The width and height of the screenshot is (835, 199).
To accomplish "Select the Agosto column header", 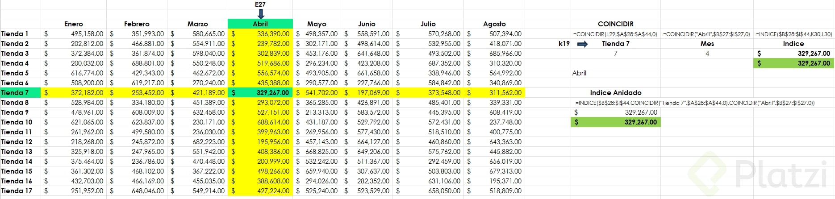I will (494, 24).
